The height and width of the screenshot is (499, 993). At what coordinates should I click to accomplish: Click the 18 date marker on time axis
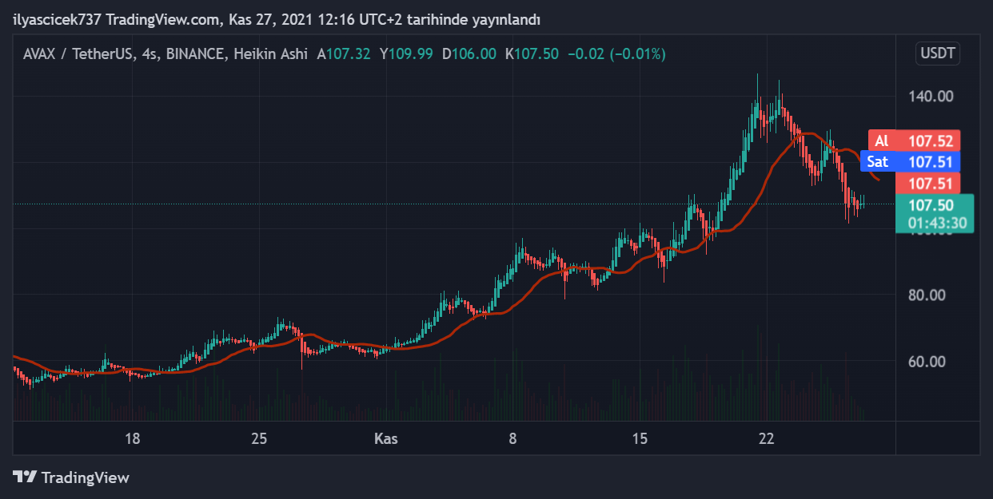(x=133, y=438)
